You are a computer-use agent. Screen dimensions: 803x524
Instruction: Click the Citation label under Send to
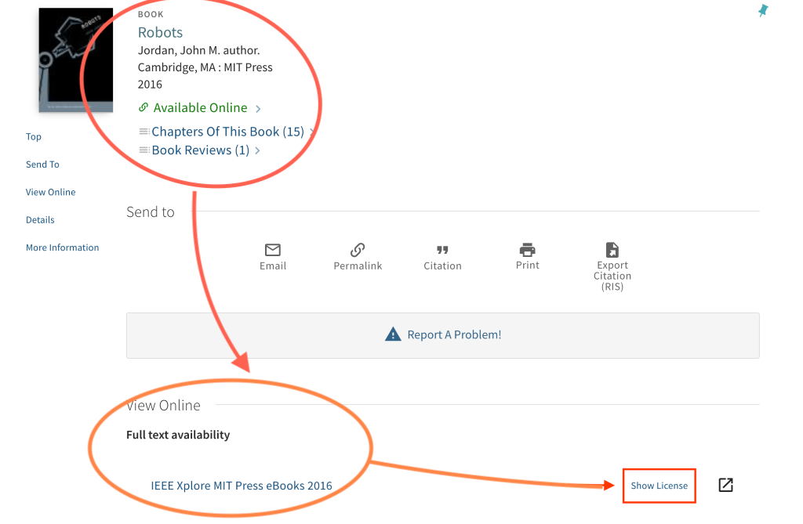(x=442, y=266)
